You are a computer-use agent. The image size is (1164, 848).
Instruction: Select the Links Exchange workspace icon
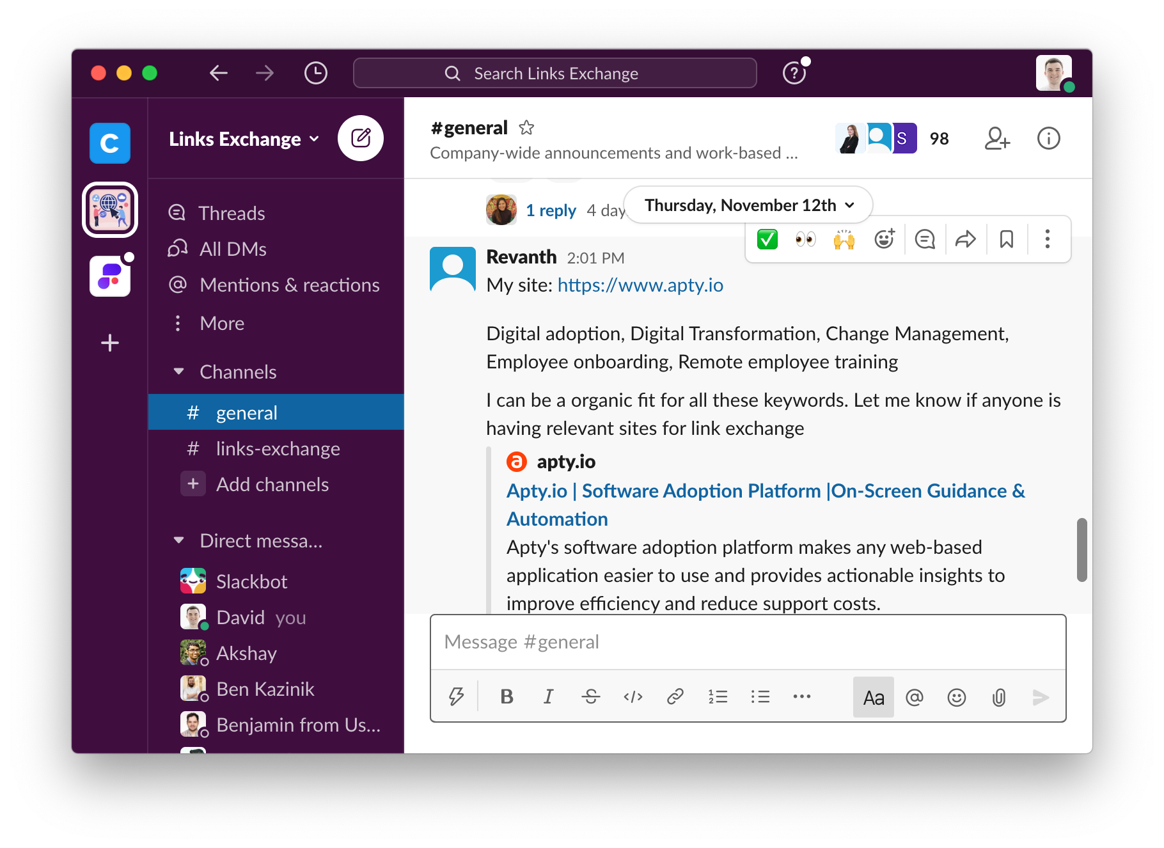110,210
